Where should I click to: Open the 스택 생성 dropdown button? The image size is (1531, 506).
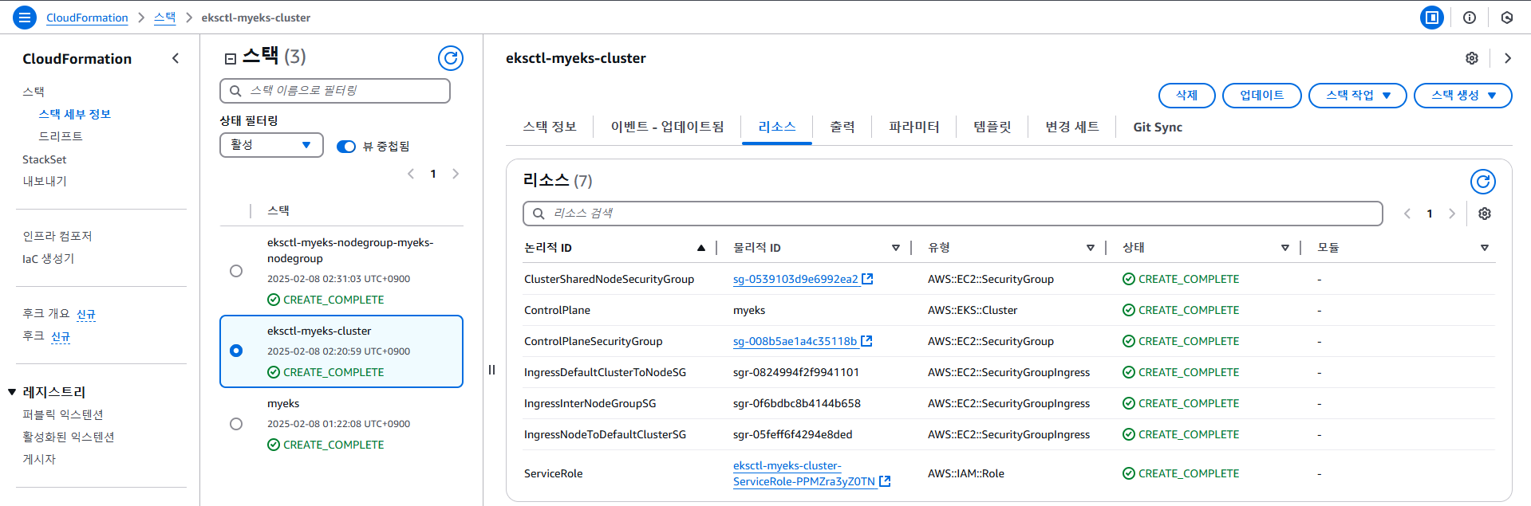click(1463, 96)
